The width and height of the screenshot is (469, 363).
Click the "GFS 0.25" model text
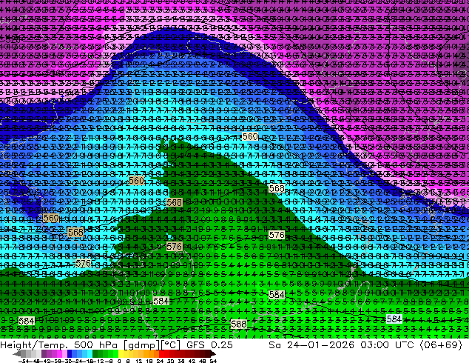[x=209, y=345]
